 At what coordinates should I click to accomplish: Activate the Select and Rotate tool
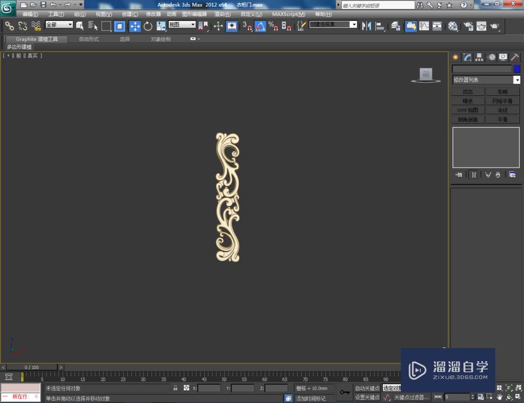pos(148,26)
